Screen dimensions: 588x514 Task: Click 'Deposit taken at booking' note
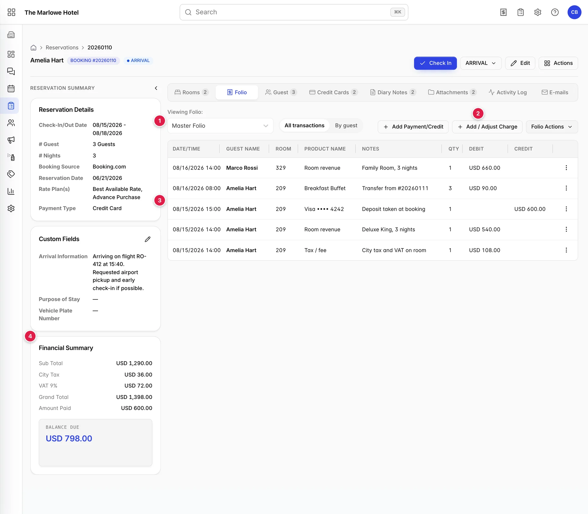point(394,209)
